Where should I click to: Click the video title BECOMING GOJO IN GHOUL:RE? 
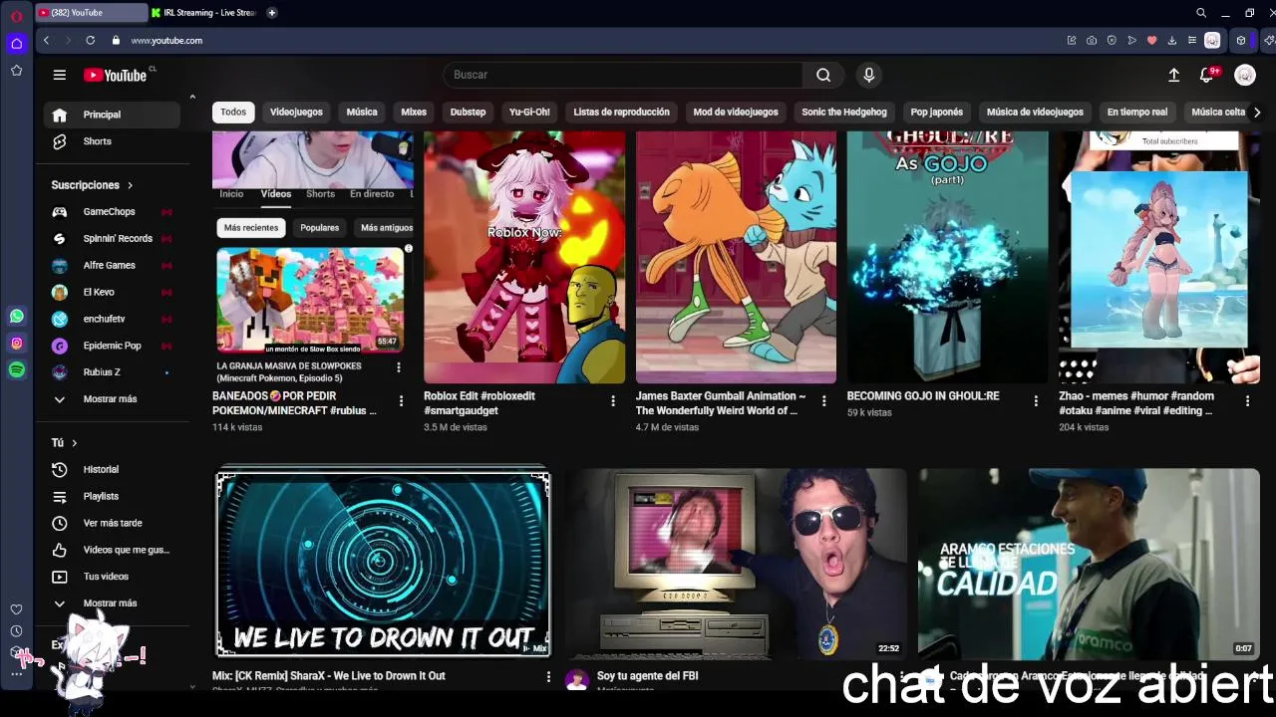pyautogui.click(x=923, y=396)
